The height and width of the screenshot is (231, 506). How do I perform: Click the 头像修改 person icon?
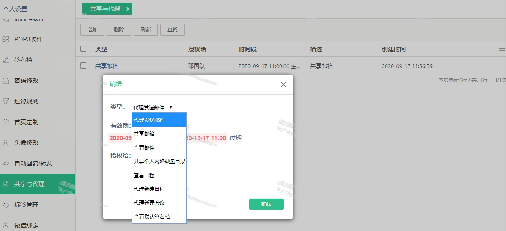pos(6,143)
